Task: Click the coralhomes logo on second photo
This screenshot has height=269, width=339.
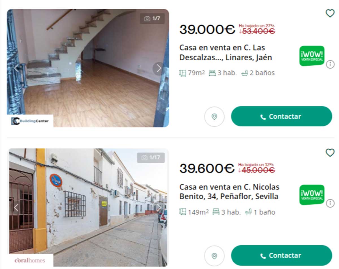Action: pos(30,260)
